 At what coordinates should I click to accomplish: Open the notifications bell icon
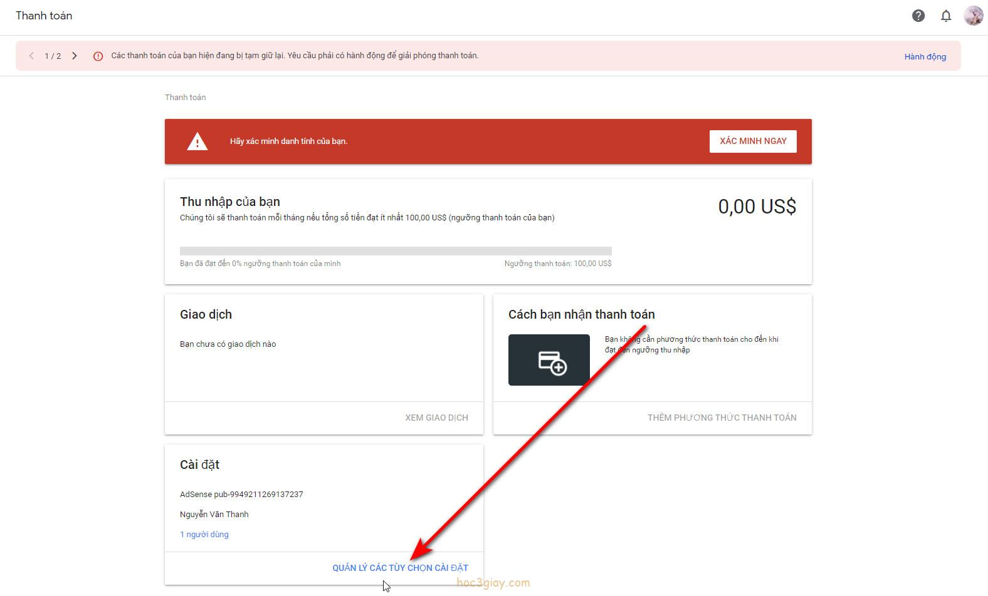tap(946, 16)
